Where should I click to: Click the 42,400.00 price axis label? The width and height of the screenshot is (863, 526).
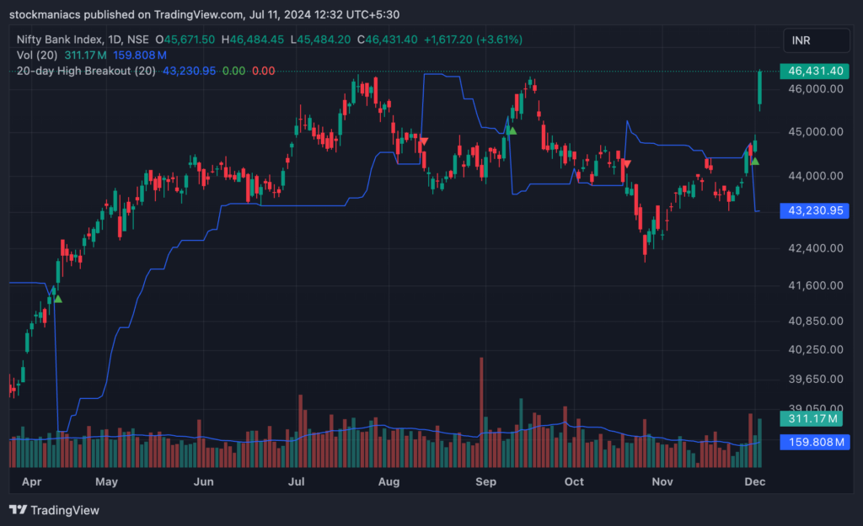pos(816,248)
